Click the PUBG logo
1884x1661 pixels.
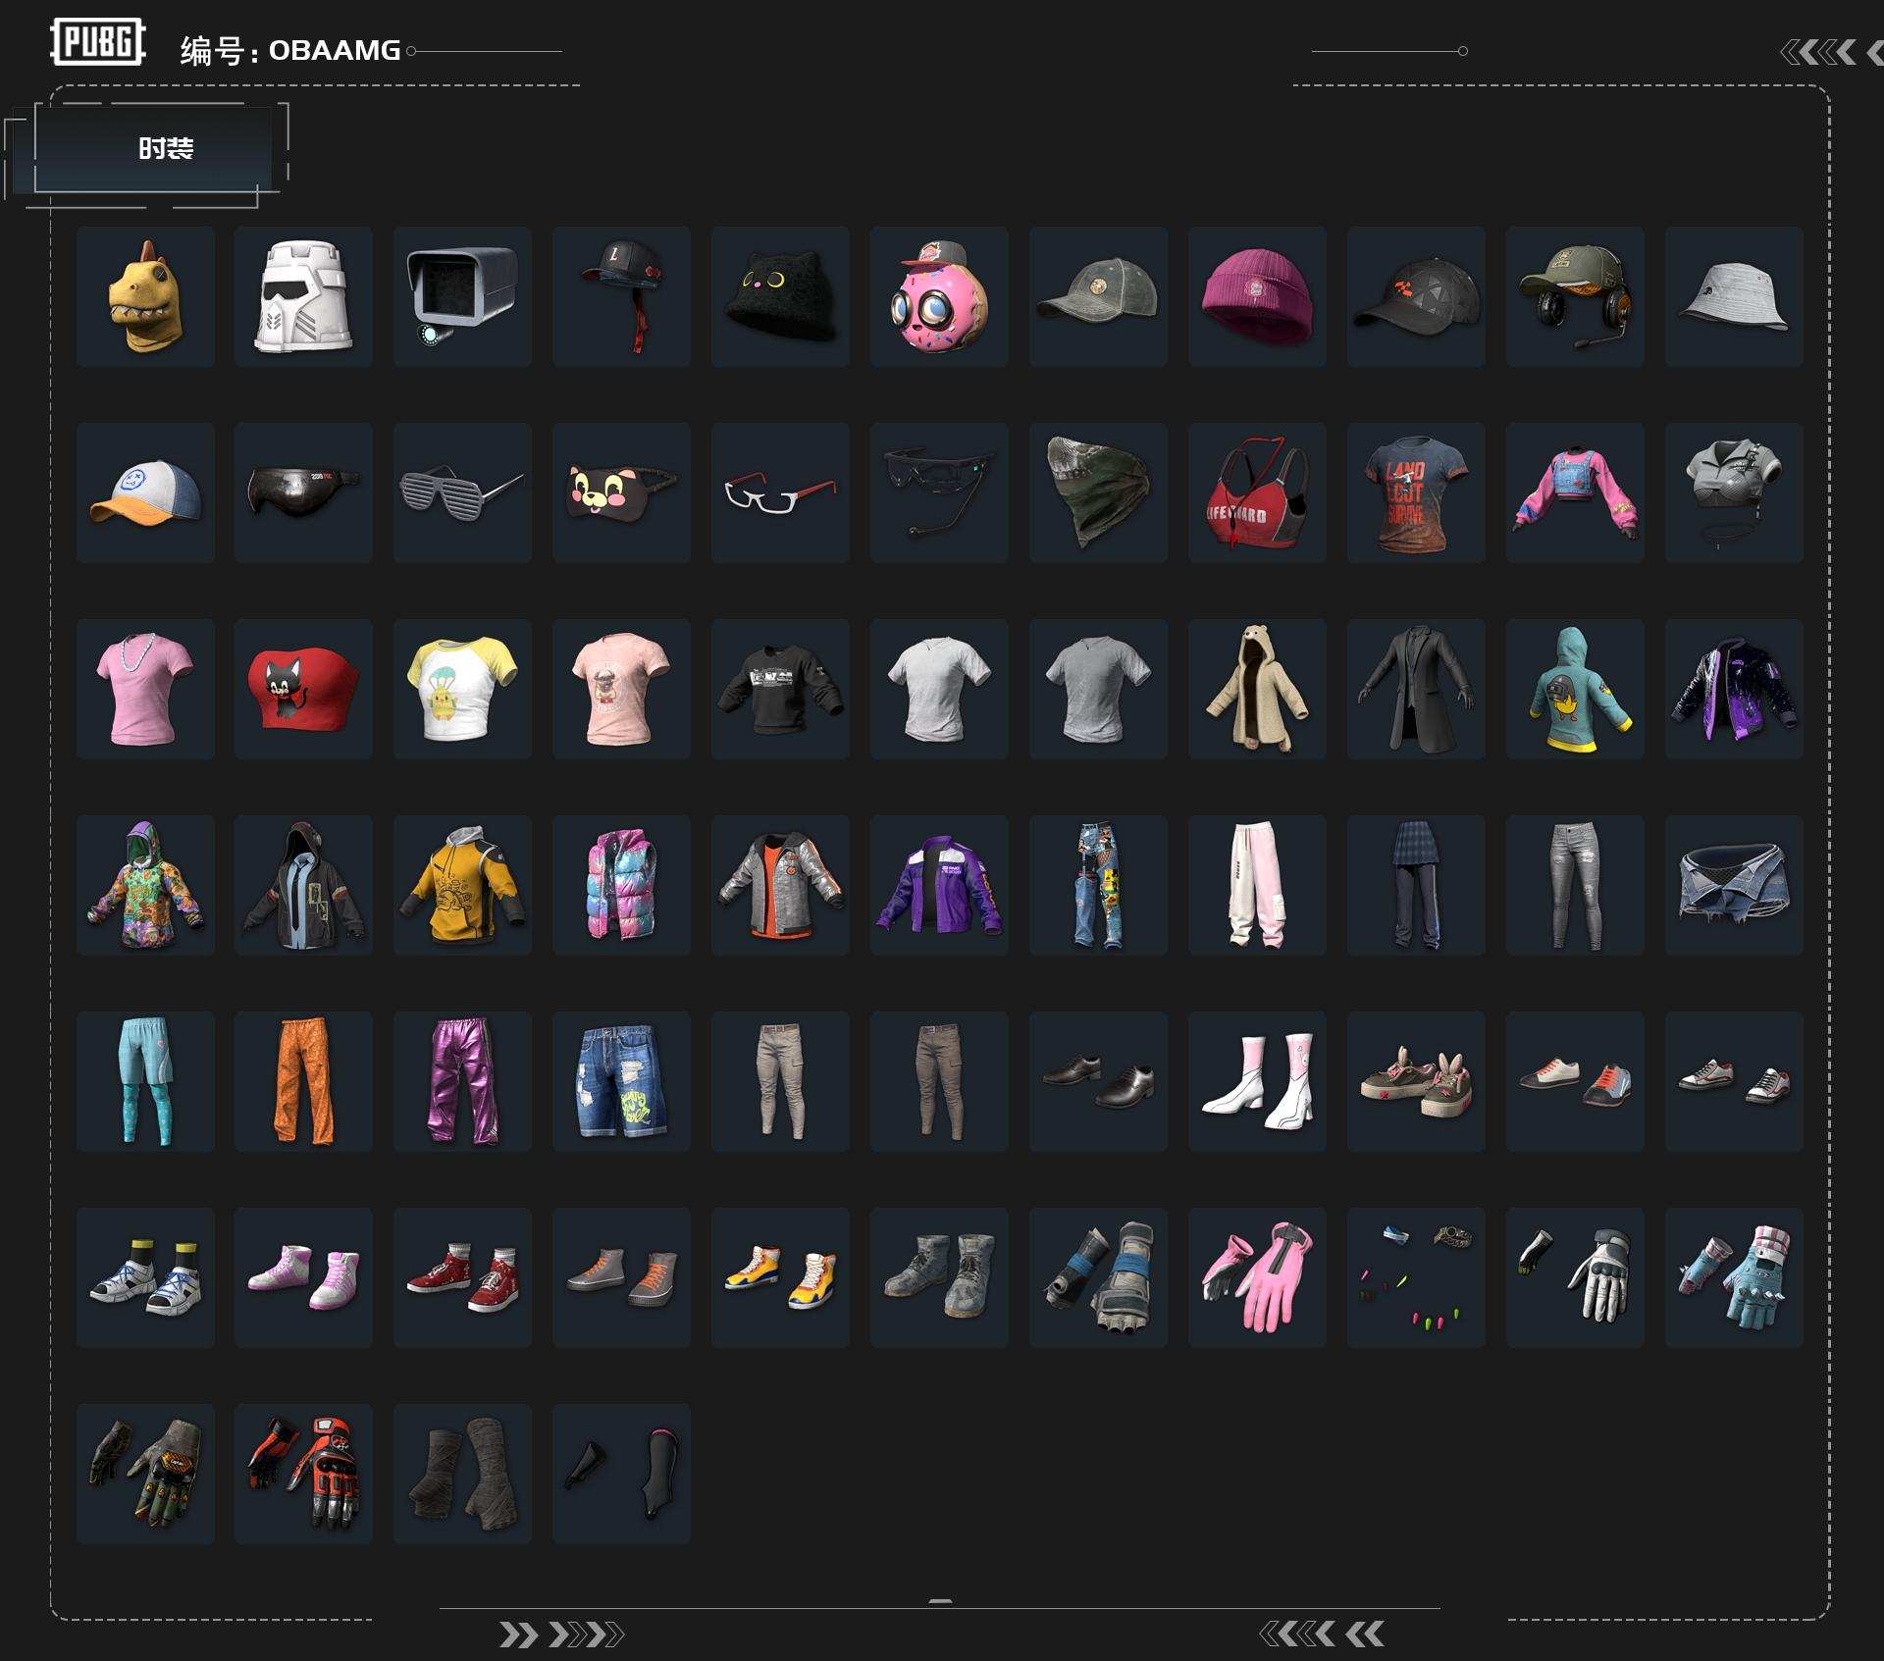(97, 42)
